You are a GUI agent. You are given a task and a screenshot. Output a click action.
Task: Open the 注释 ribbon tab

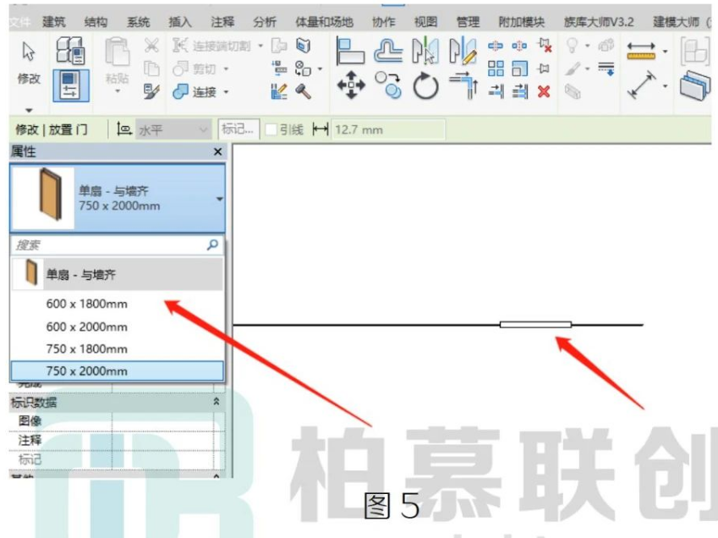click(222, 21)
